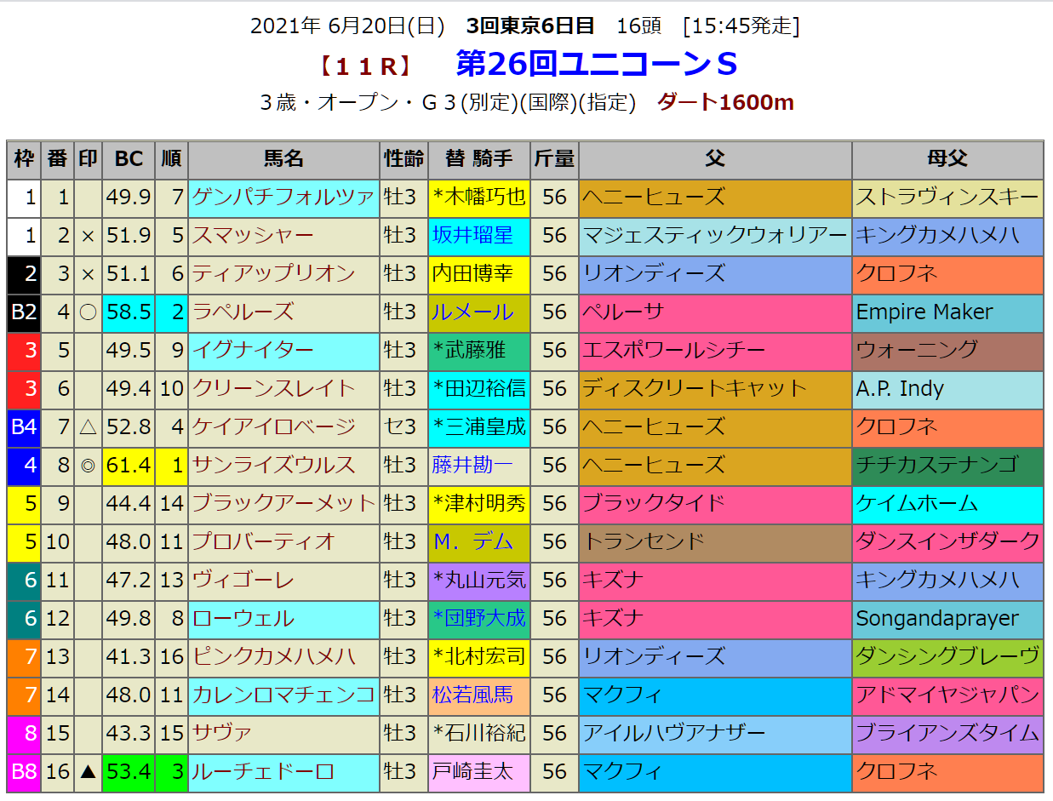The width and height of the screenshot is (1053, 801).
Task: Open the スマッシャー horse entry
Action: 242,236
